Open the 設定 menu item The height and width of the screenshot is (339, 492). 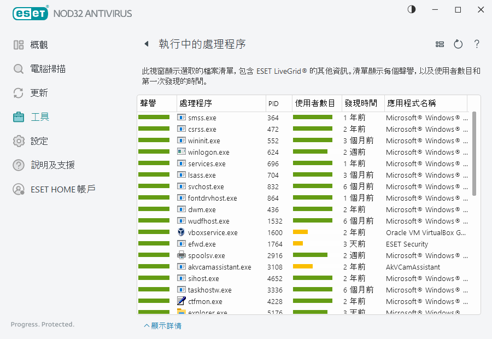coord(39,141)
